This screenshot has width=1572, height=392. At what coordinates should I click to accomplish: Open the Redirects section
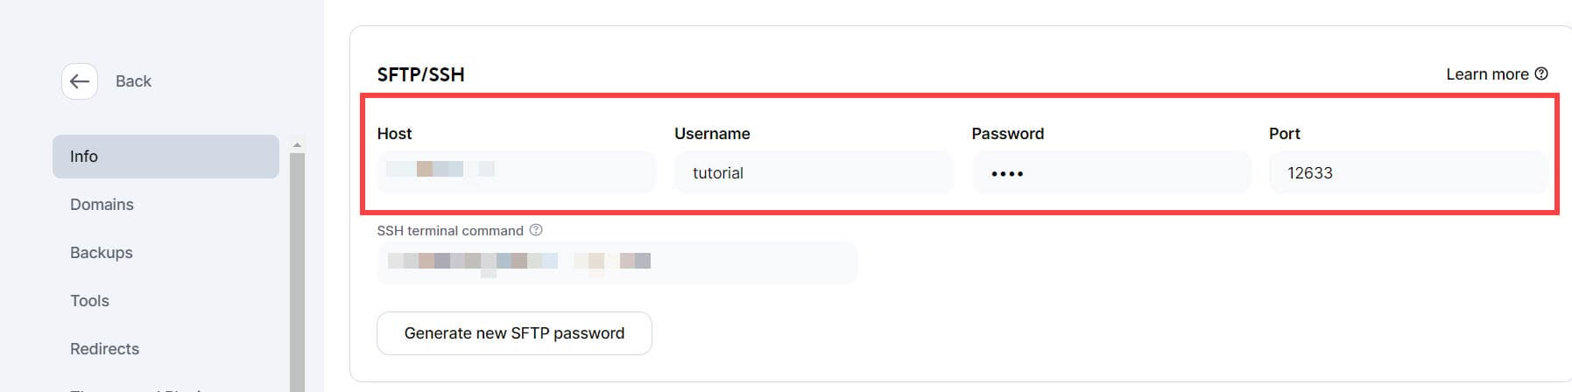pyautogui.click(x=104, y=349)
